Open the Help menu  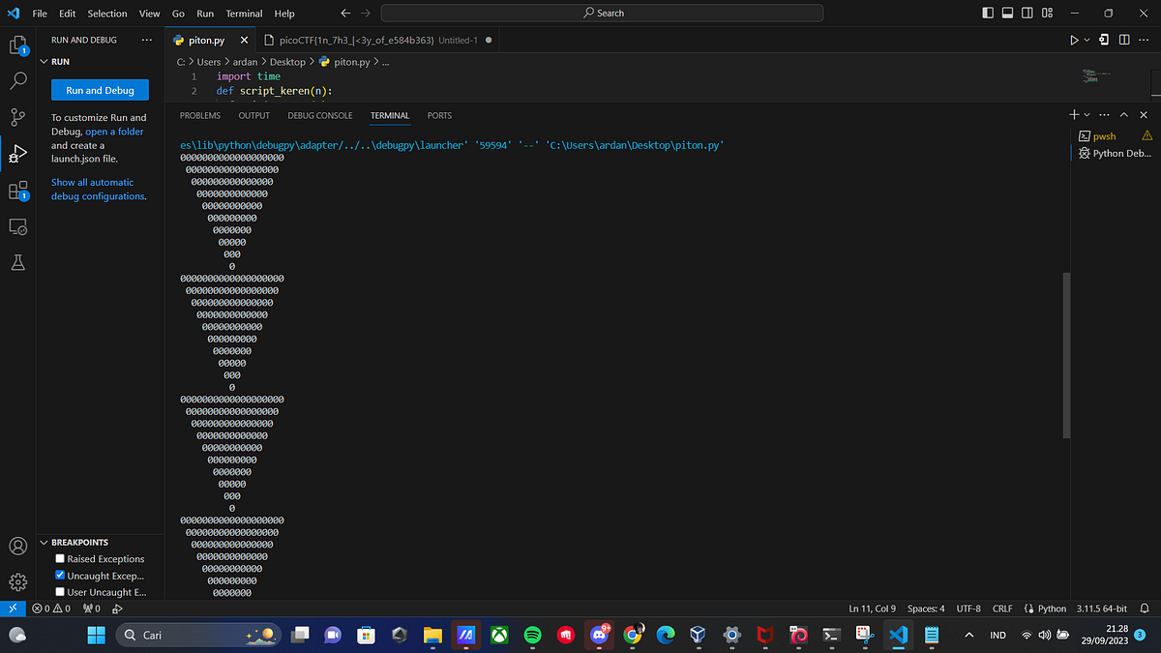284,14
